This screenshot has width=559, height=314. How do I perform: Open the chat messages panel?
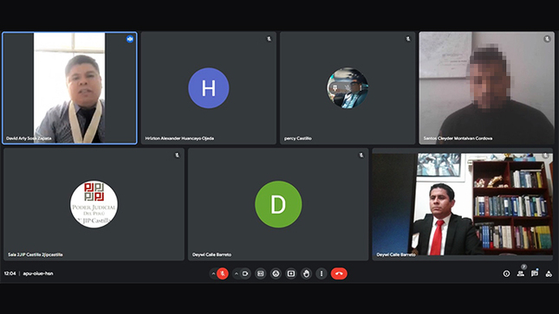[535, 273]
